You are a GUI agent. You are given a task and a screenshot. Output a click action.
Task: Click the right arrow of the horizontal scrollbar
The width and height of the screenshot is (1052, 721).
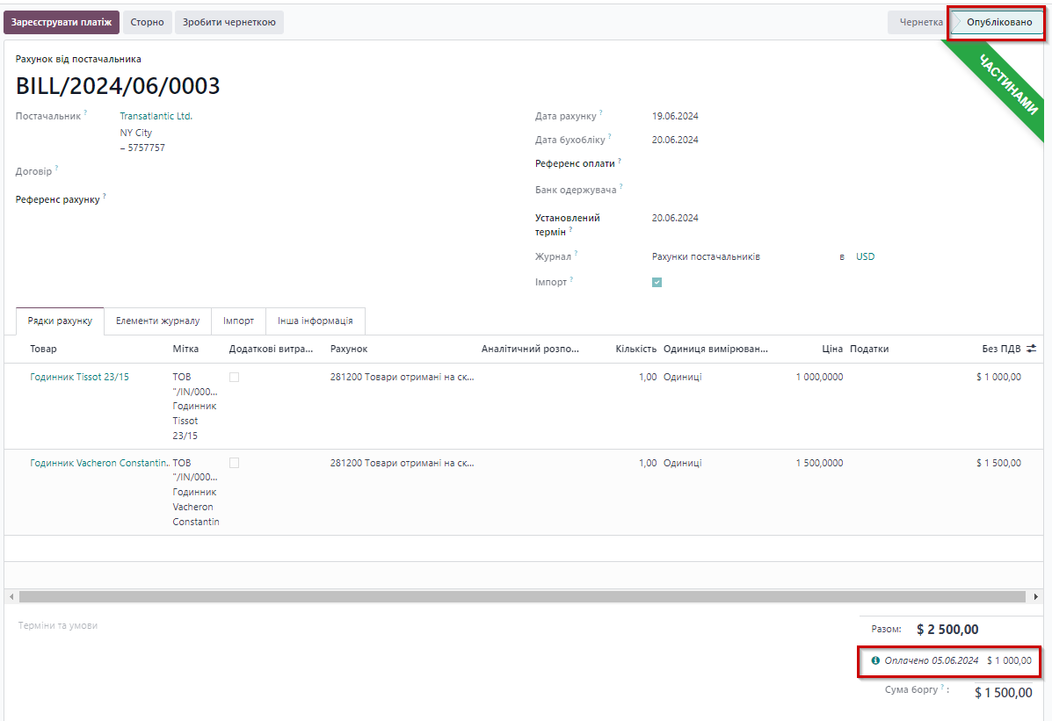tap(1036, 596)
